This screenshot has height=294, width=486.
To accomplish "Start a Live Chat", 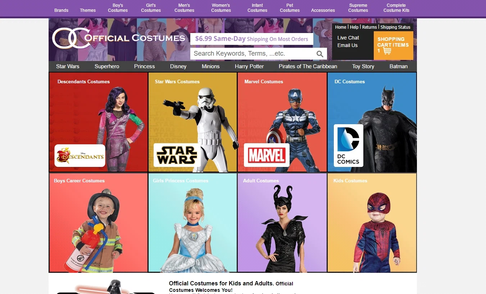I will tap(348, 38).
